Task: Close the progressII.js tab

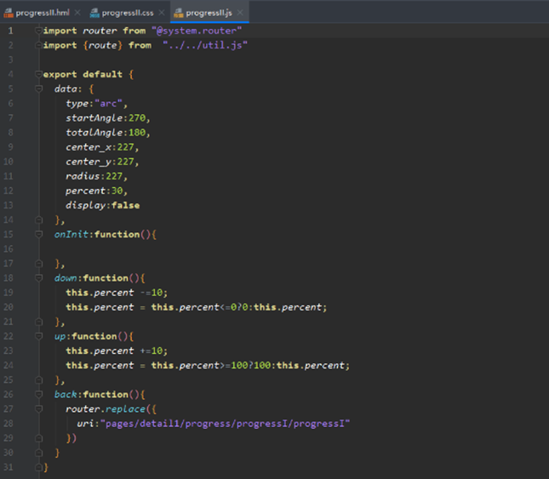Action: [x=240, y=13]
